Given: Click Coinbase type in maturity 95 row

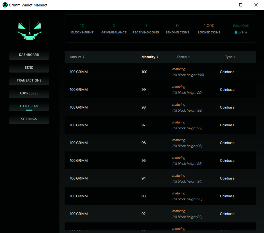Looking at the screenshot, I should (227, 161).
